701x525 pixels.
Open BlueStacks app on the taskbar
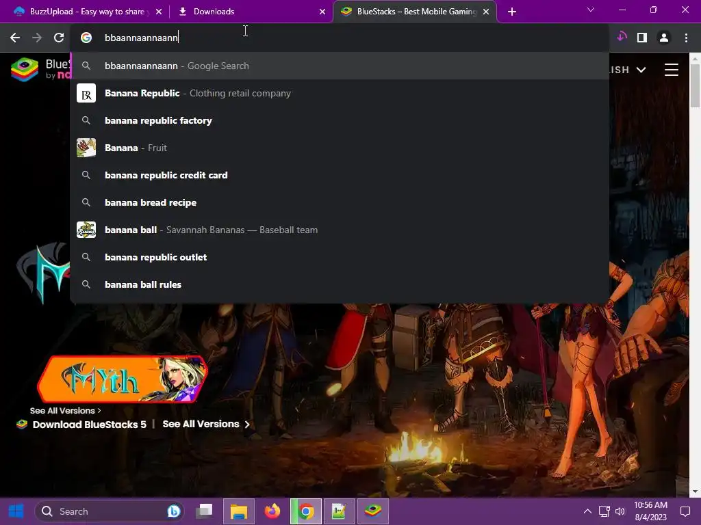click(373, 511)
